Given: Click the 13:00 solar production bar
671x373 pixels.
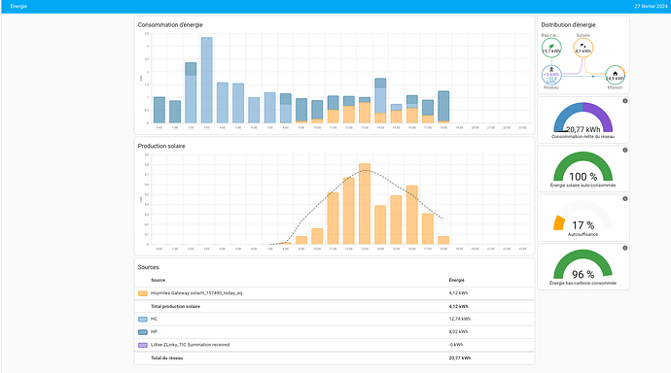Looking at the screenshot, I should tap(365, 204).
